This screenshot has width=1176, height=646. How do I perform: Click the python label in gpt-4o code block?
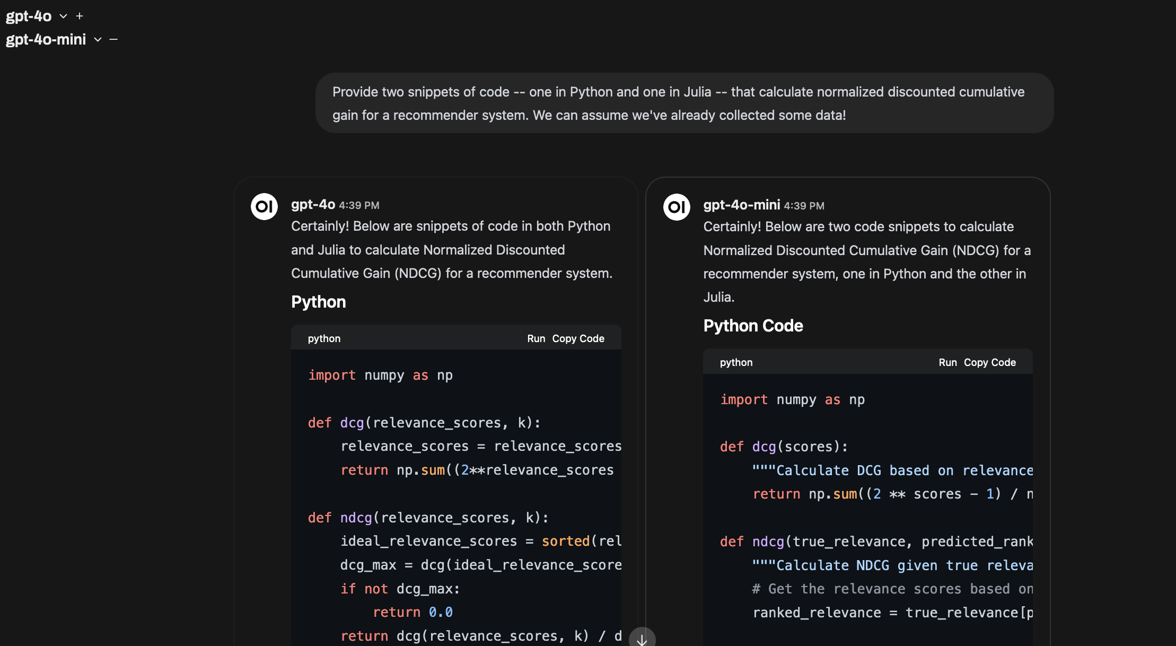pyautogui.click(x=324, y=338)
